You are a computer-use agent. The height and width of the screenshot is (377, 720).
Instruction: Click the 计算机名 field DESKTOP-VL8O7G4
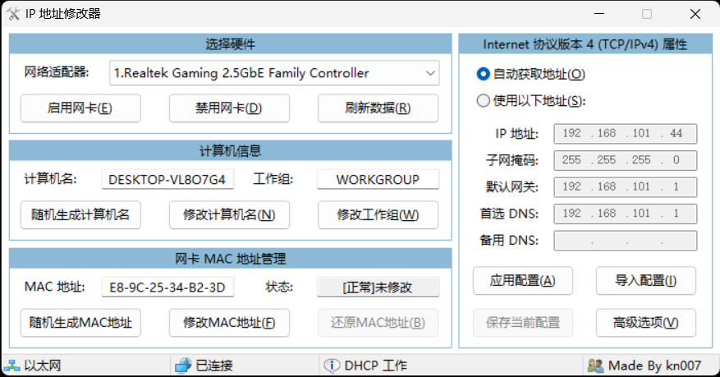pos(167,179)
